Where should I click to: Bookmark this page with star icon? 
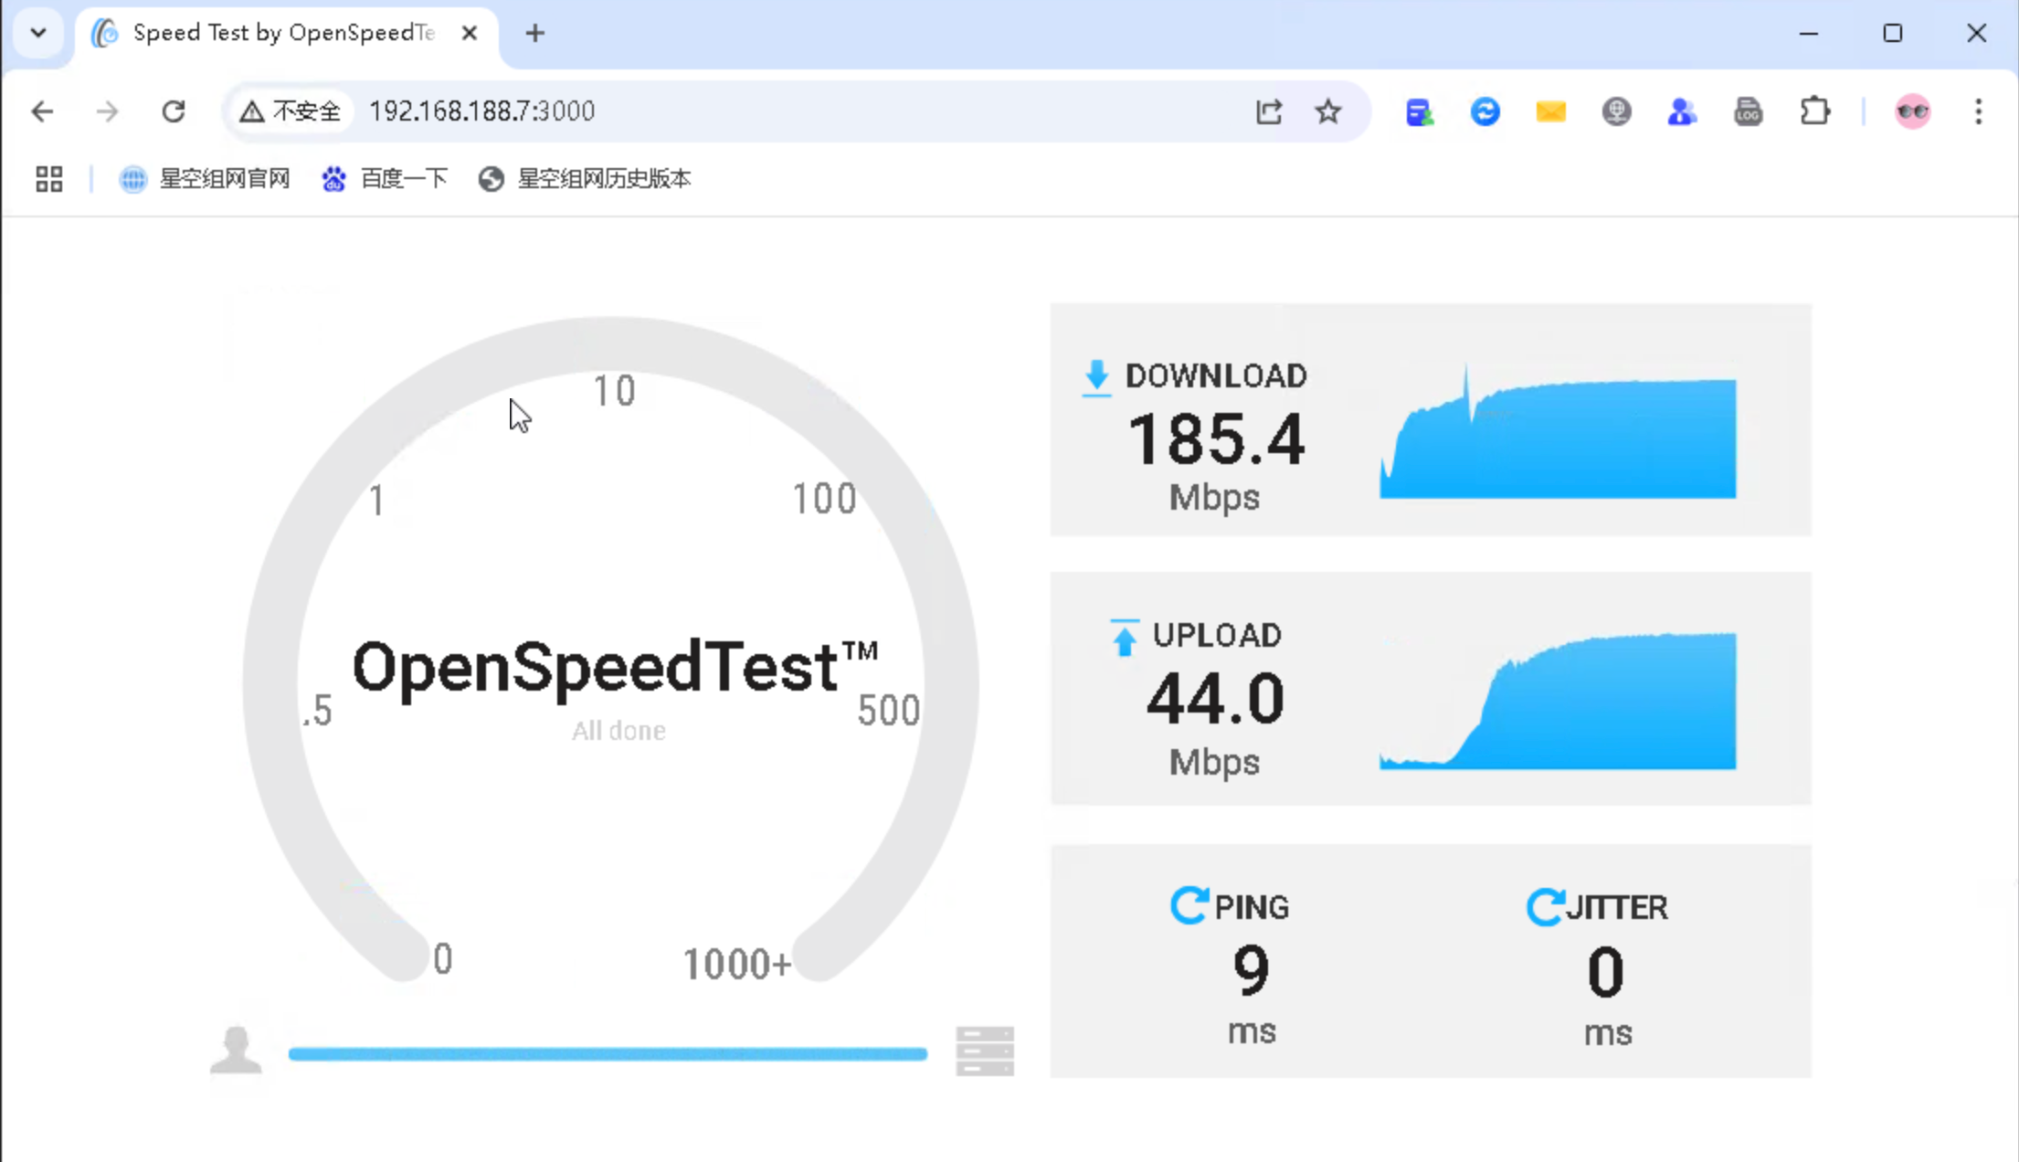point(1327,111)
